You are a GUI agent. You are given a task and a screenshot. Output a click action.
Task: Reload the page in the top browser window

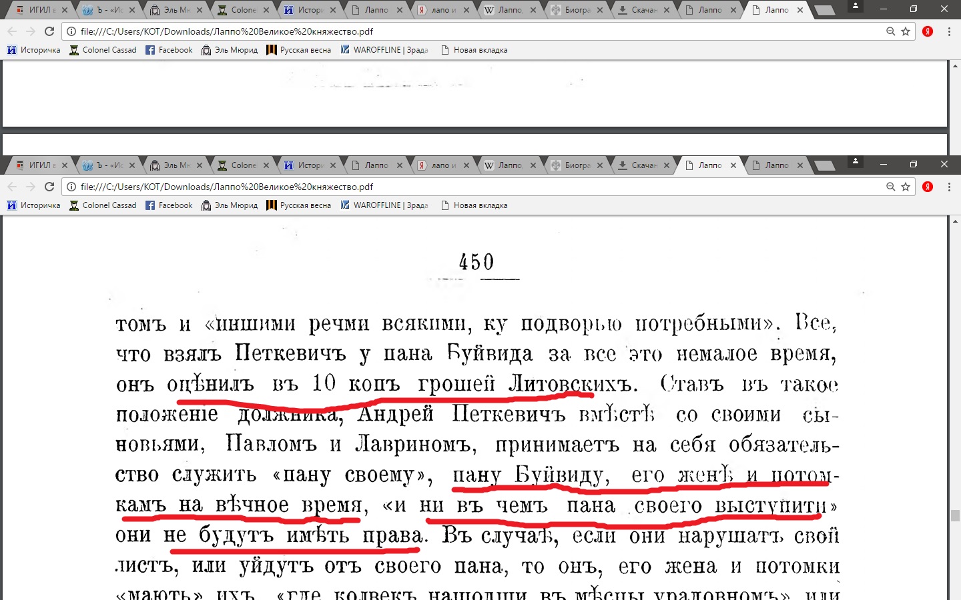(x=49, y=31)
